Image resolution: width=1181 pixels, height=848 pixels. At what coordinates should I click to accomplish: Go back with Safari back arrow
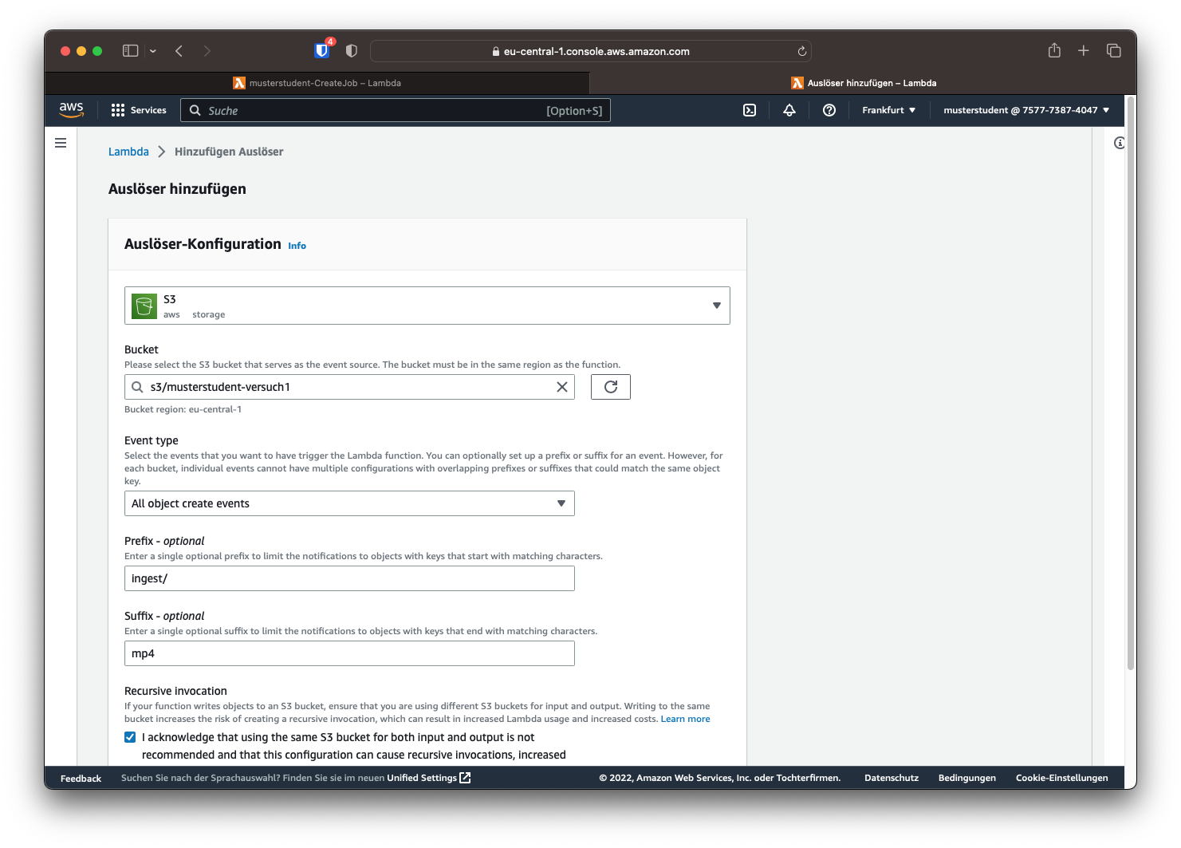click(x=179, y=51)
